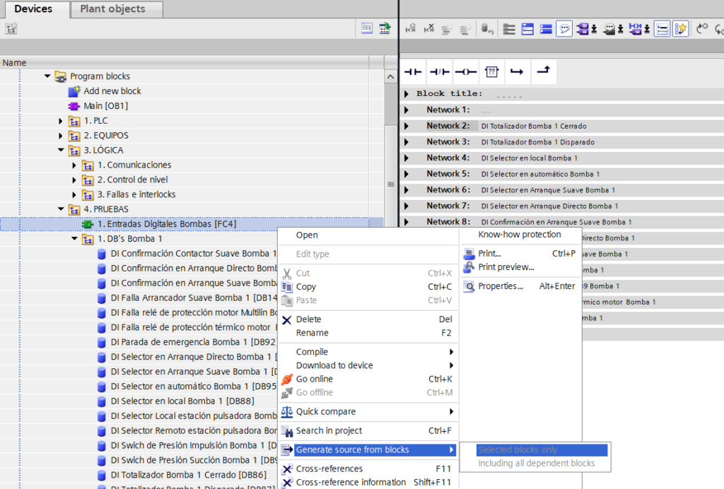Insert an output coil instruction
The height and width of the screenshot is (489, 724).
[x=465, y=71]
